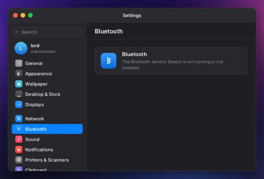Image resolution: width=264 pixels, height=179 pixels.
Task: Click the Bluetooth card title
Action: (134, 54)
